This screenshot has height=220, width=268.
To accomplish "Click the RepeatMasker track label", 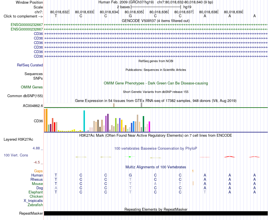I will [31, 213].
